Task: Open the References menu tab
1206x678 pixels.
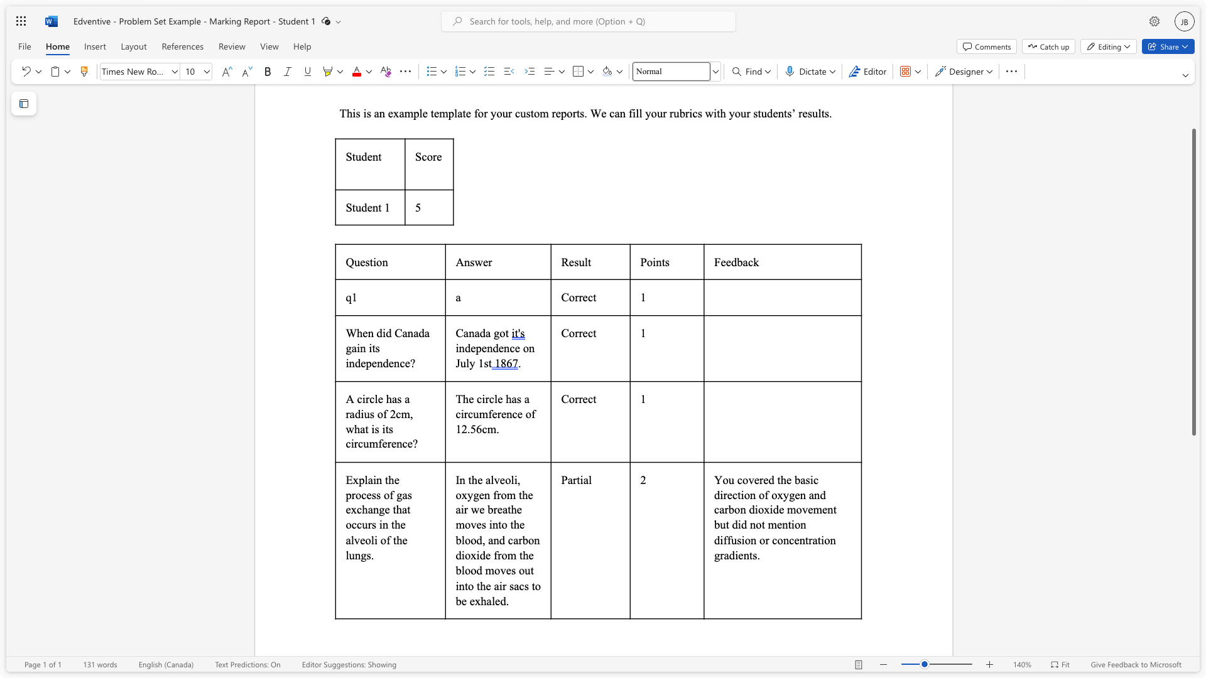Action: (x=182, y=46)
